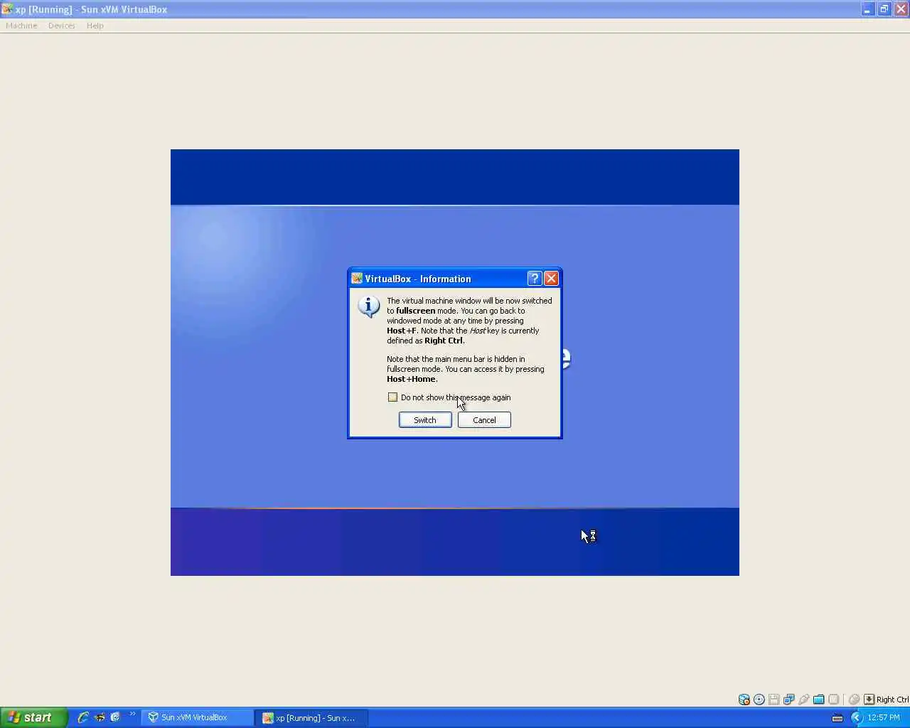
Task: Cancel the fullscreen switch dialog
Action: coord(484,420)
